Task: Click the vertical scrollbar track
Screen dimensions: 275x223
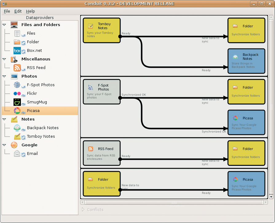Action: (271, 107)
